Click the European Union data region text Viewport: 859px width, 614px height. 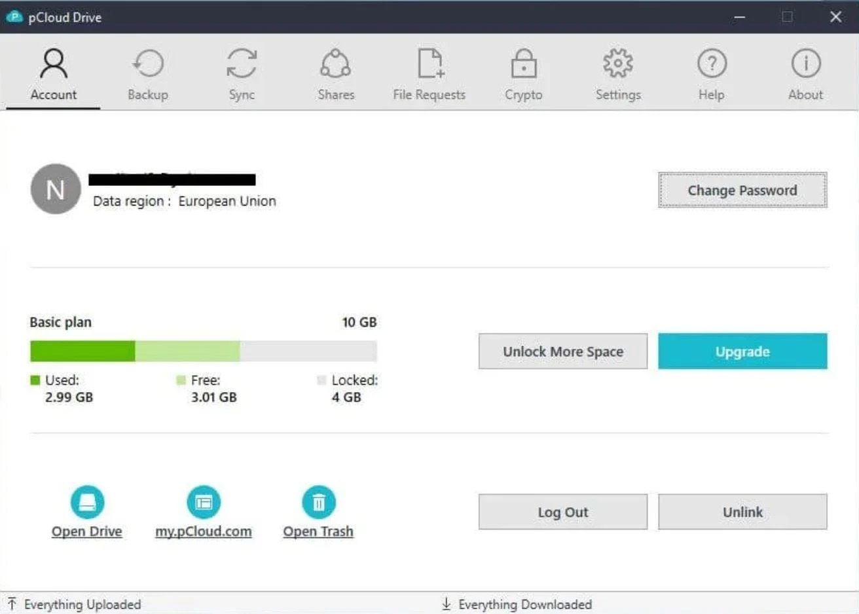tap(227, 201)
